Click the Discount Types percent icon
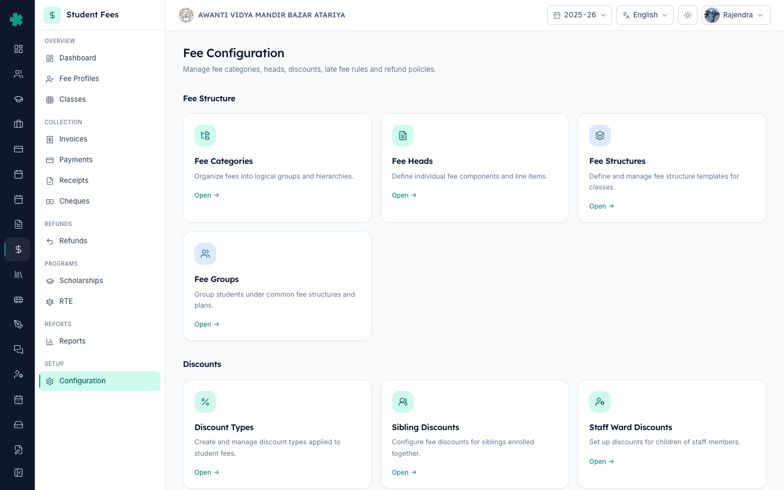 205,402
